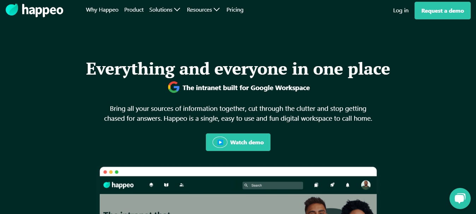Screen dimensions: 476x214
Task: Click the layers icon in demo preview
Action: tap(151, 185)
